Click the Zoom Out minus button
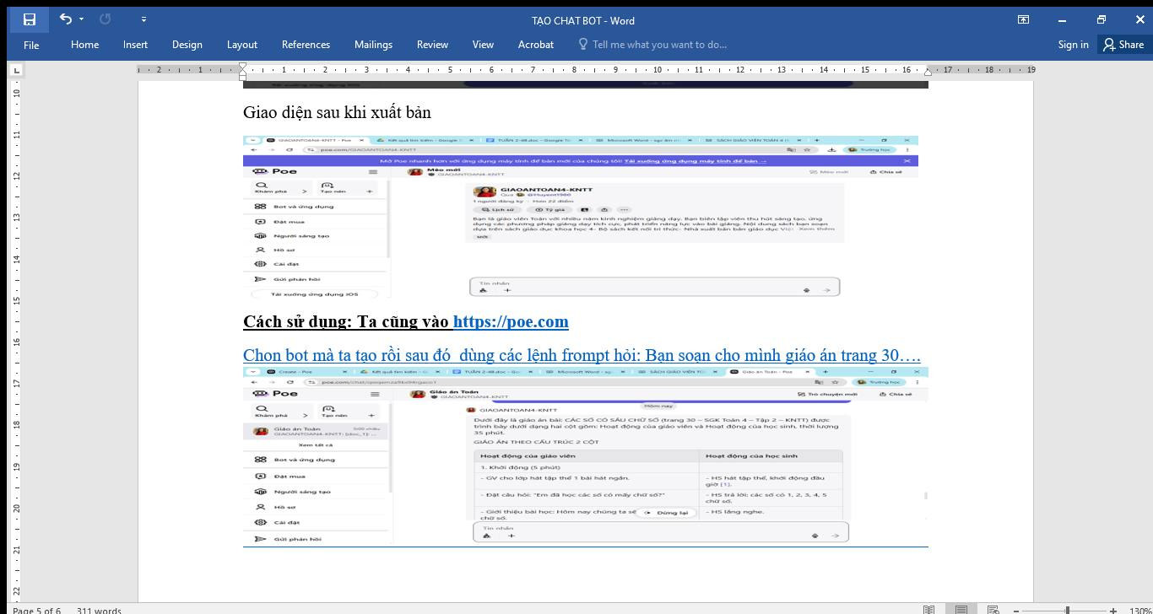1153x614 pixels. tap(1016, 610)
